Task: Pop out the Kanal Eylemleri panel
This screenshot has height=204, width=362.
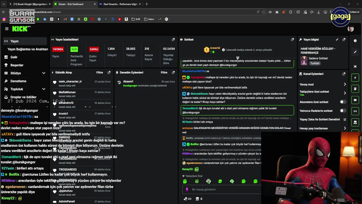Action: (x=344, y=74)
